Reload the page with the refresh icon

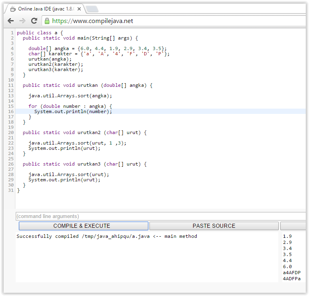pos(34,21)
